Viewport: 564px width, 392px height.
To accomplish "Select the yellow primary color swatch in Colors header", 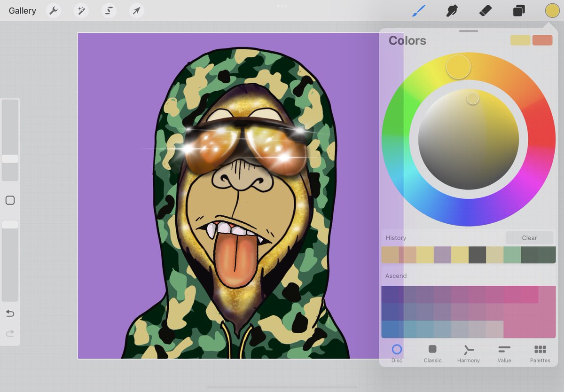I will coord(520,40).
